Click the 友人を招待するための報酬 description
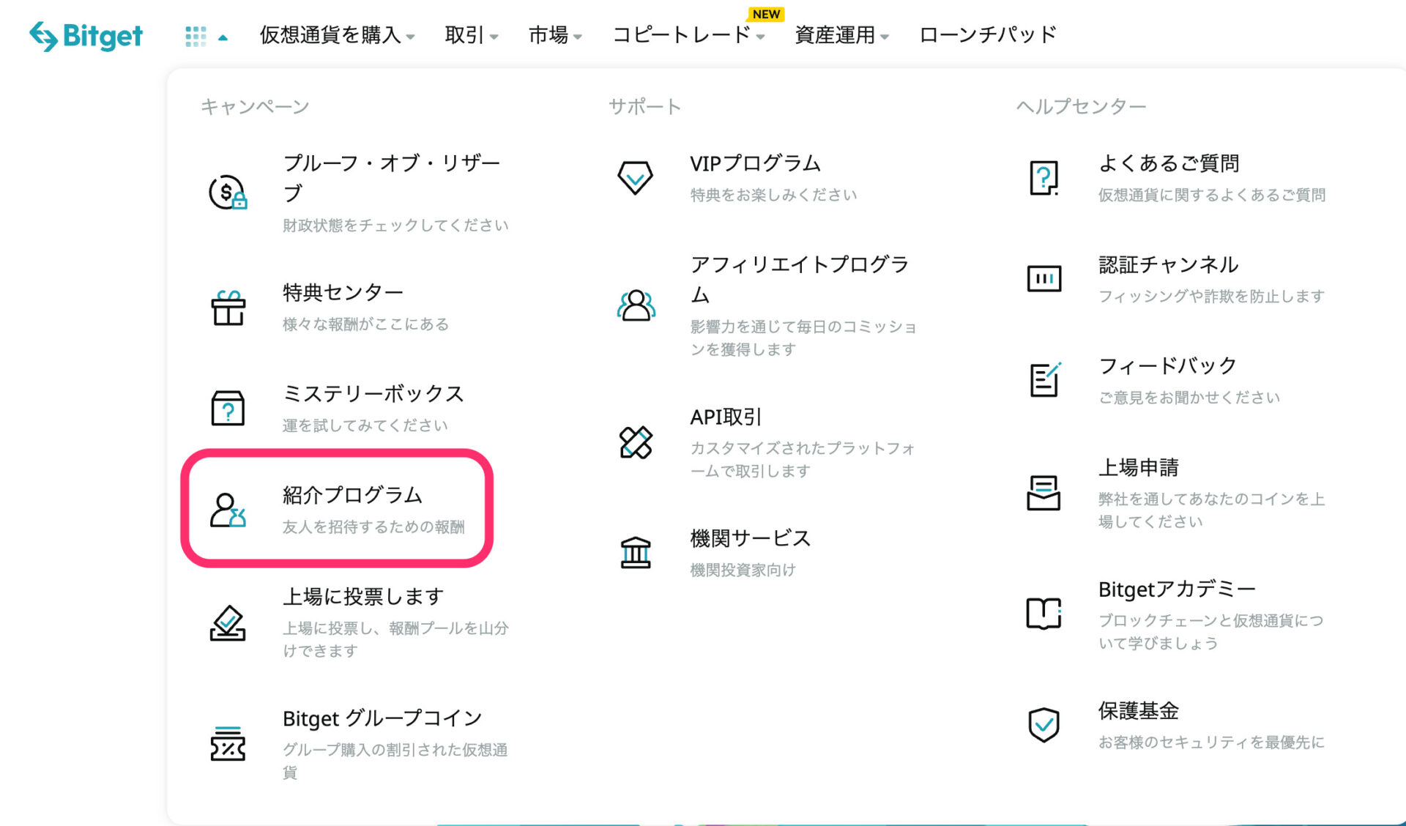The width and height of the screenshot is (1406, 826). click(373, 527)
